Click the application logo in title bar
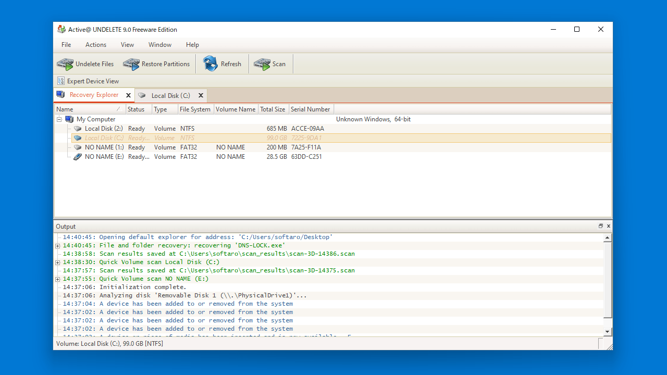667x375 pixels. tap(61, 29)
